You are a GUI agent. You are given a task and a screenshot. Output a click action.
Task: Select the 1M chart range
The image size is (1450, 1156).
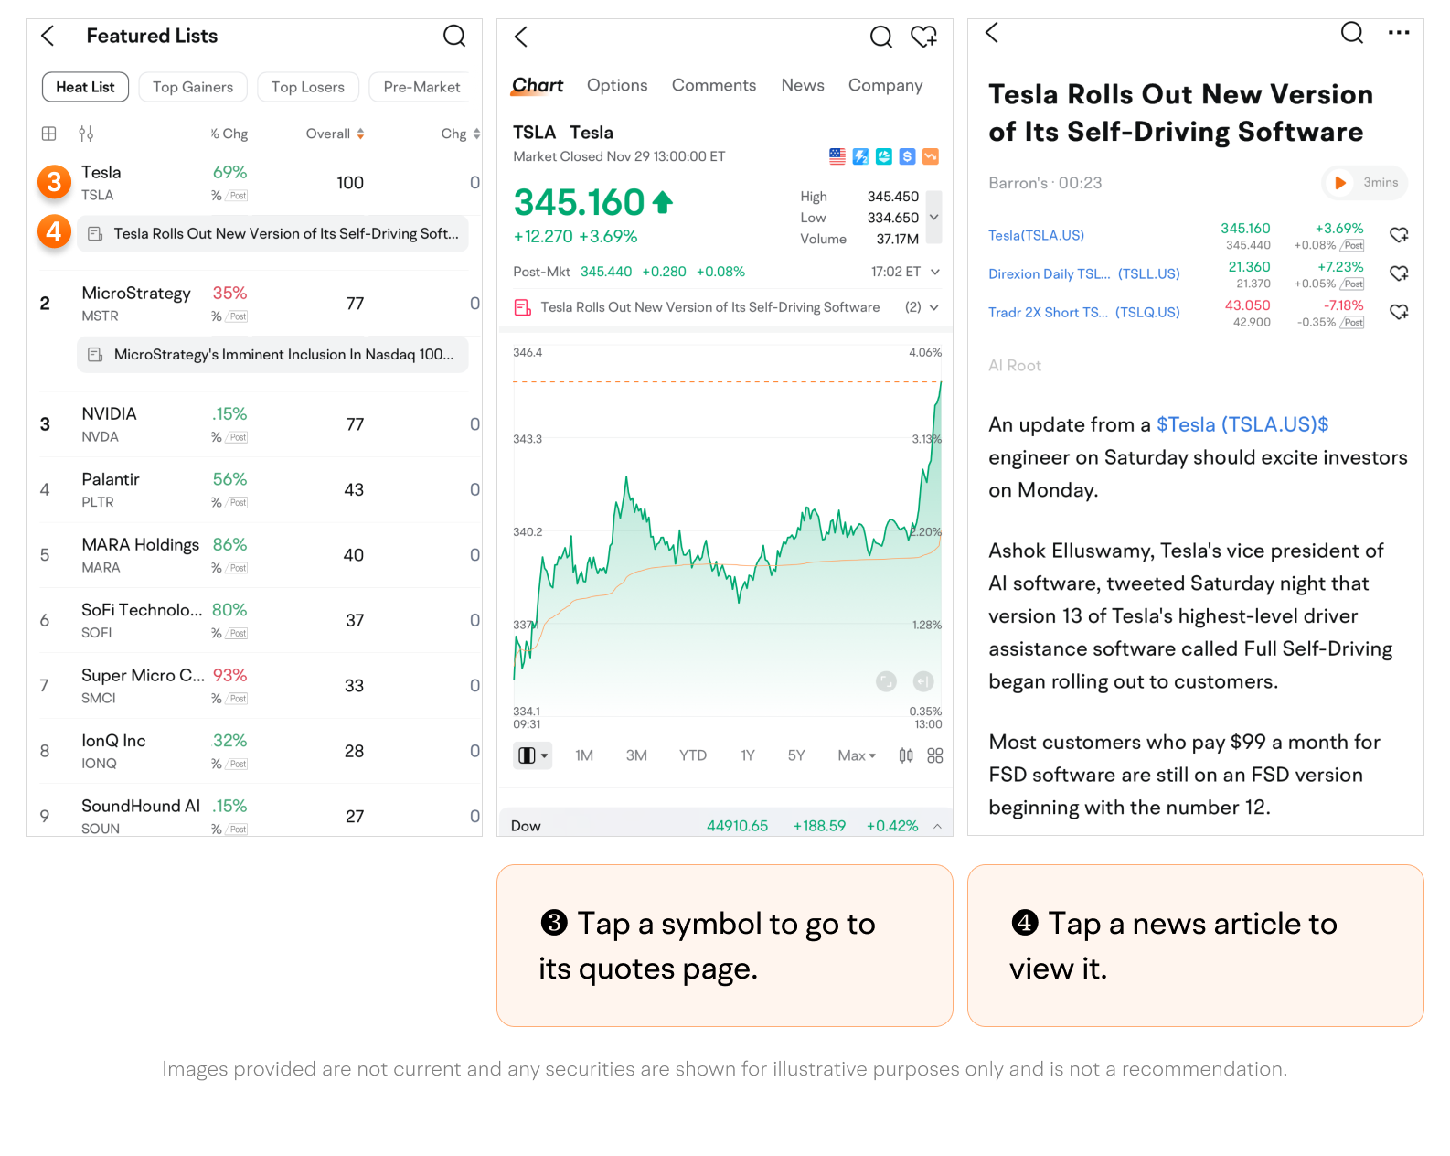584,756
